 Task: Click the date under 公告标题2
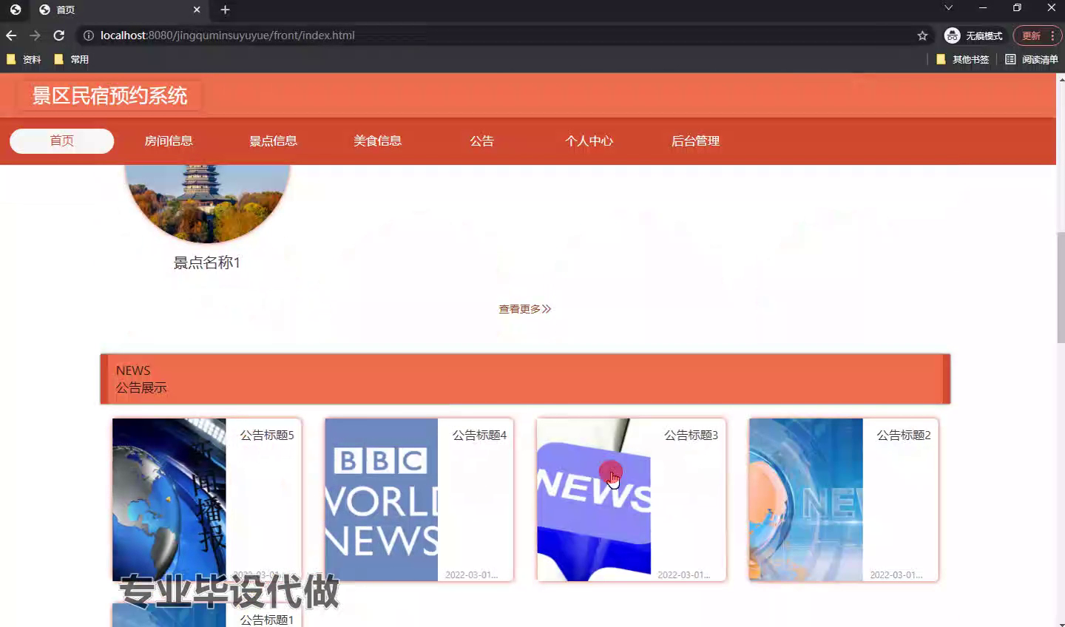(x=896, y=575)
